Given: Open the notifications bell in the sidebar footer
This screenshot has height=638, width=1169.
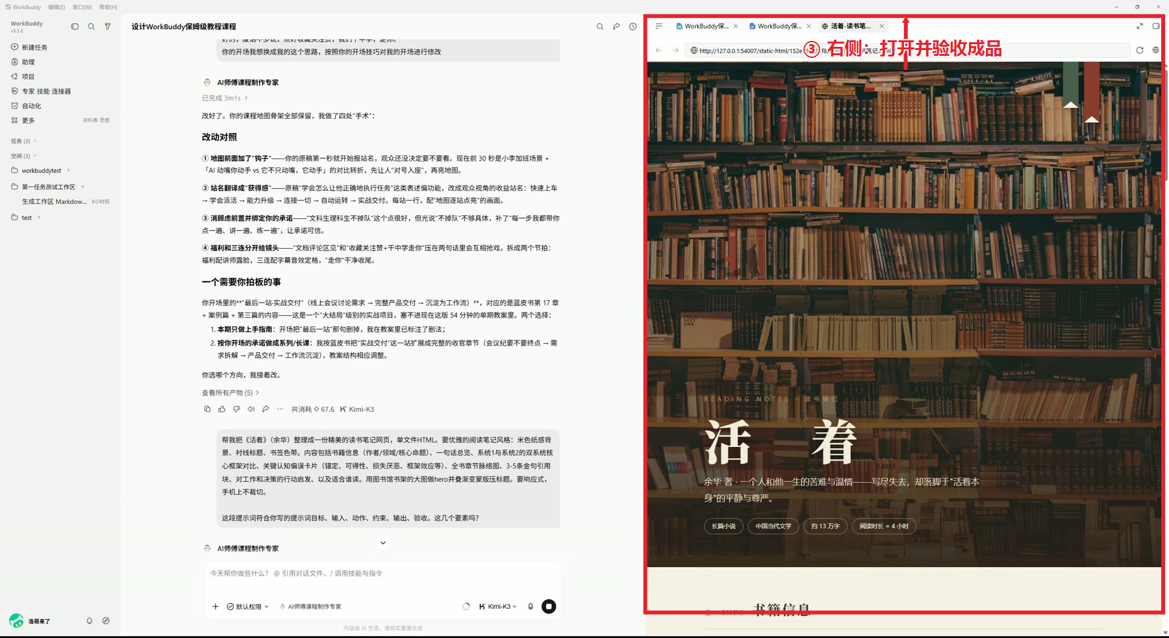Looking at the screenshot, I should pyautogui.click(x=90, y=621).
